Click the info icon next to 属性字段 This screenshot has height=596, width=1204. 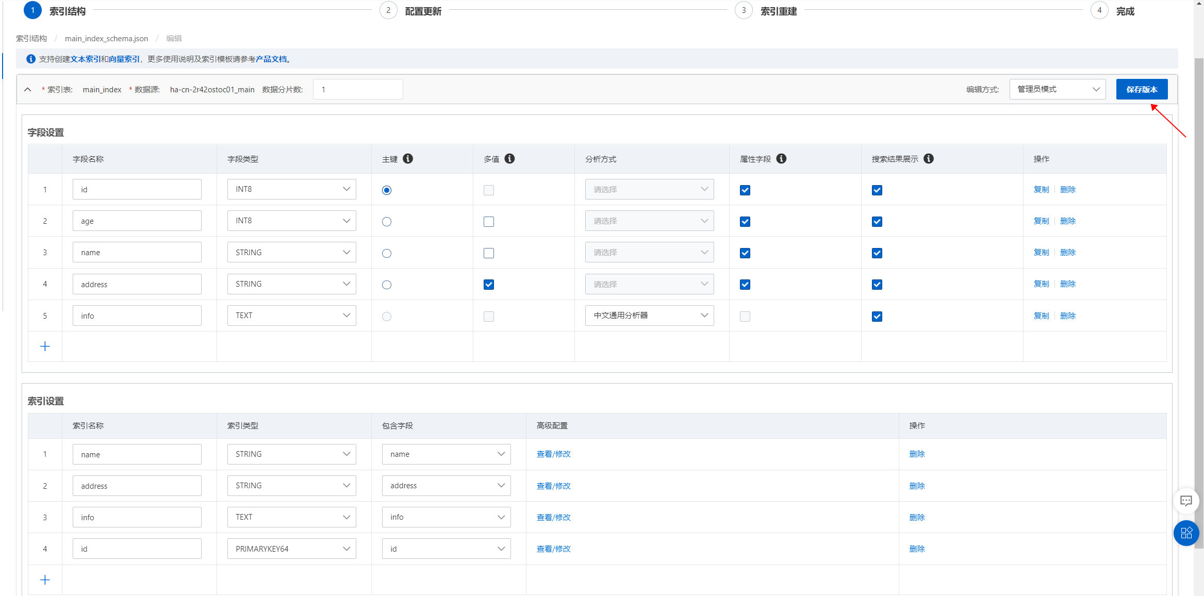click(781, 159)
